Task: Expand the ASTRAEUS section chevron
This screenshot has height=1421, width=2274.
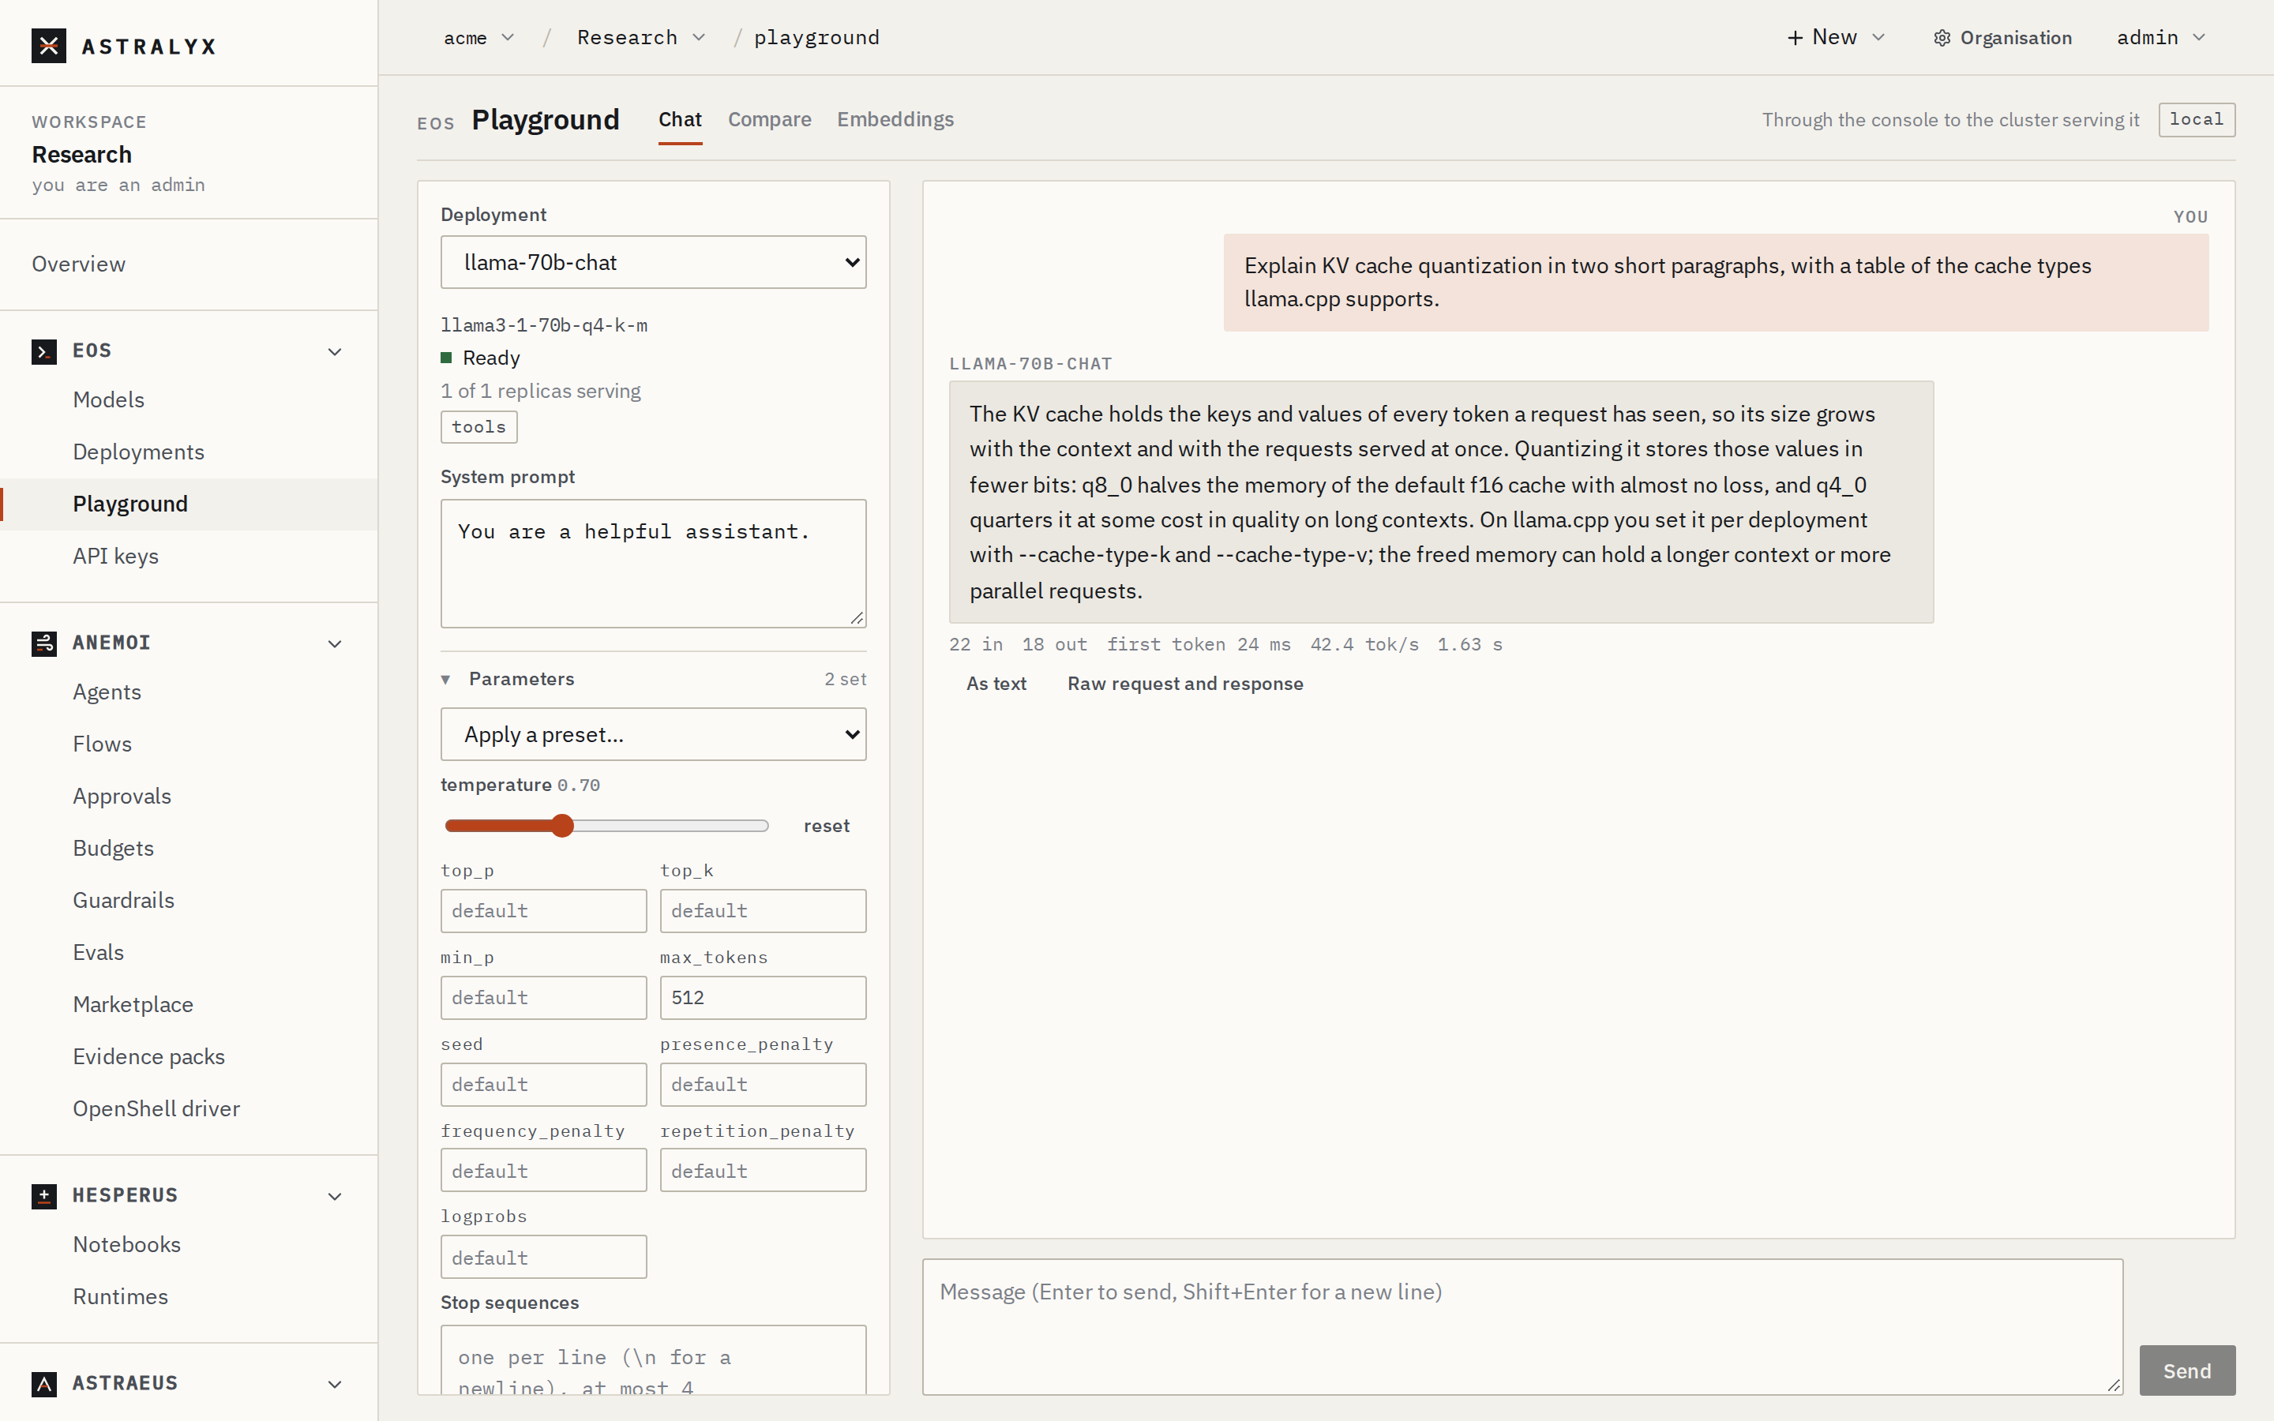Action: [x=335, y=1385]
